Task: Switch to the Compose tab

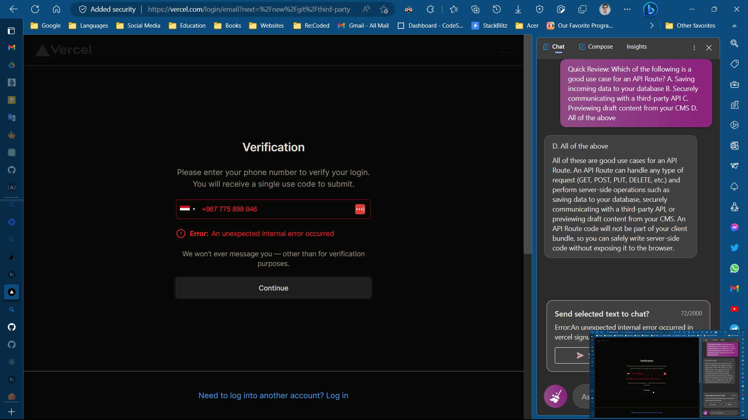Action: [596, 46]
